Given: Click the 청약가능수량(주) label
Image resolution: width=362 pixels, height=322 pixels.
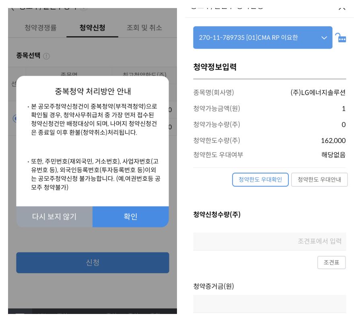Looking at the screenshot, I should (x=216, y=124).
